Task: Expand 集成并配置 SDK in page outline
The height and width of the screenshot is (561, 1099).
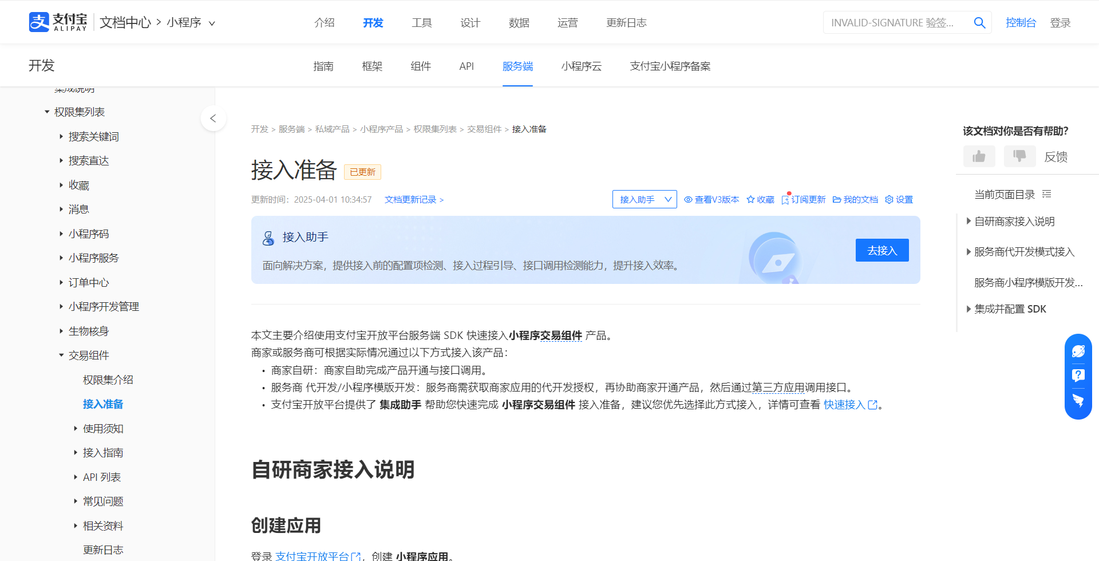Action: (x=968, y=309)
